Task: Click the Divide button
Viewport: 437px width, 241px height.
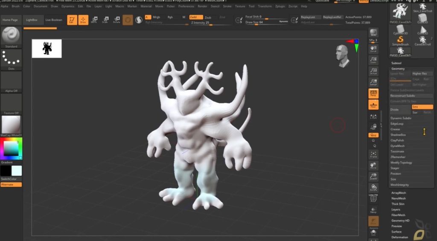Action: [400, 110]
